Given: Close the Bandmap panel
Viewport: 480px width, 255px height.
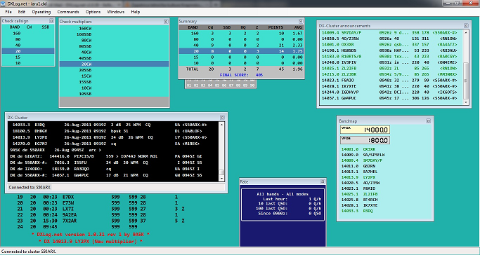Looking at the screenshot, I should coord(428,121).
